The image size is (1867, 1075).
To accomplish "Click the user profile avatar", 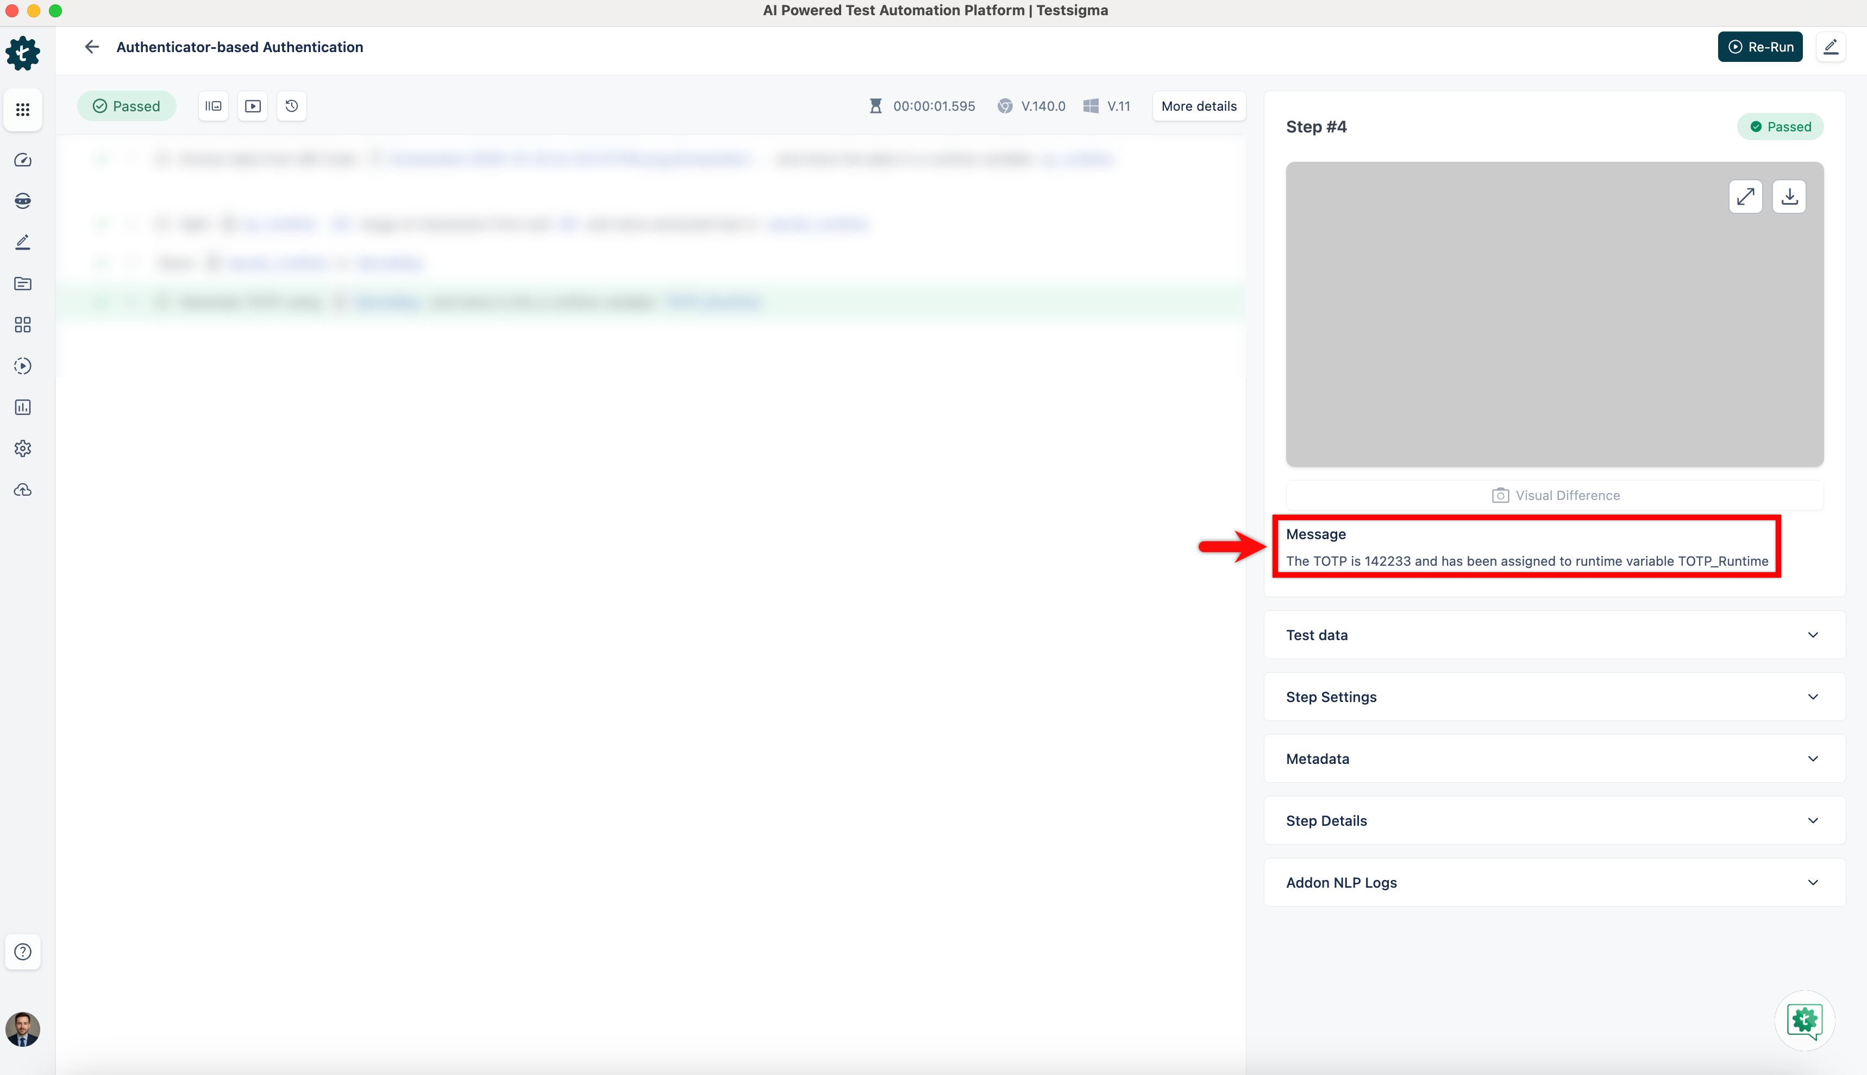I will coord(23,1029).
